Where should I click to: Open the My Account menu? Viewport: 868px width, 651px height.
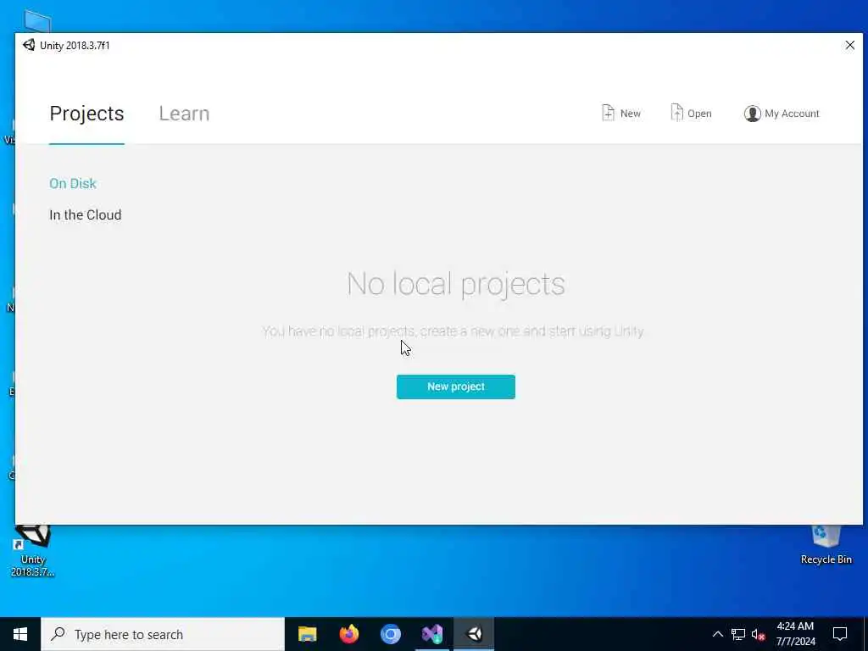(781, 114)
